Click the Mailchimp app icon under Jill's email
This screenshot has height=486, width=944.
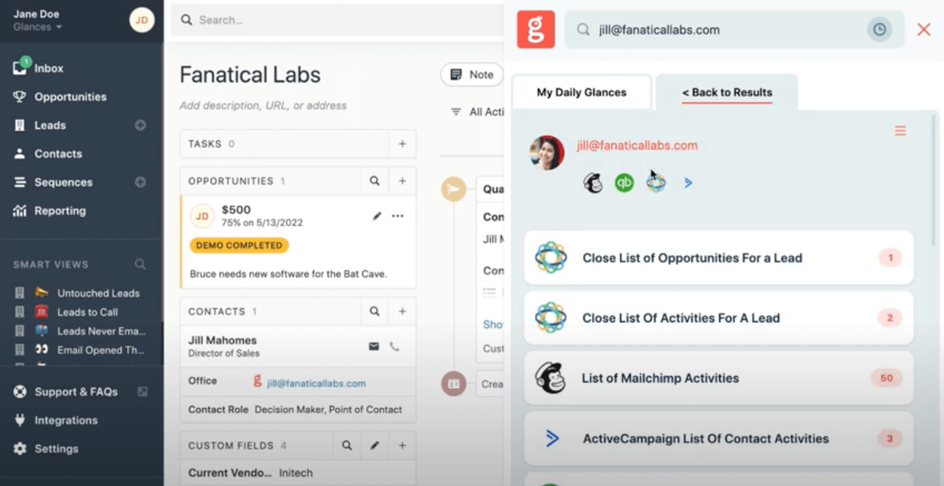coord(593,182)
